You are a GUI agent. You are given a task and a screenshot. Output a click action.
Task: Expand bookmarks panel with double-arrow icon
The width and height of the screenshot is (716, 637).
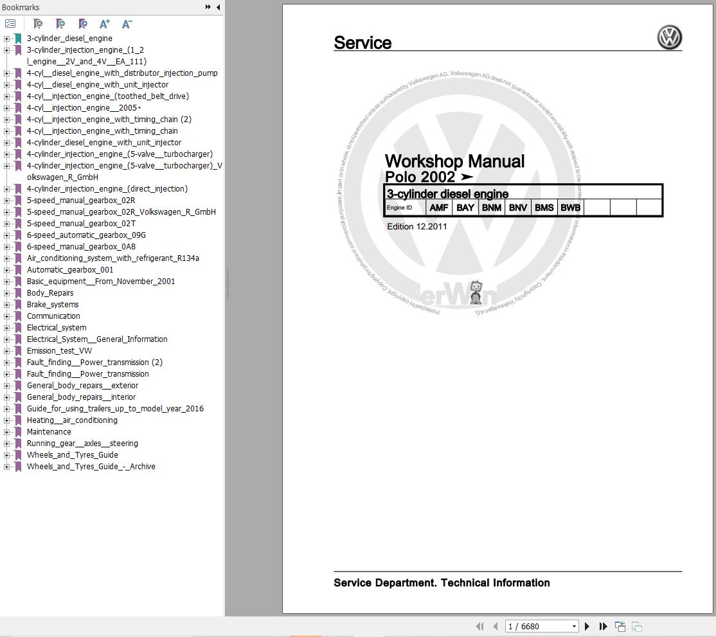208,7
